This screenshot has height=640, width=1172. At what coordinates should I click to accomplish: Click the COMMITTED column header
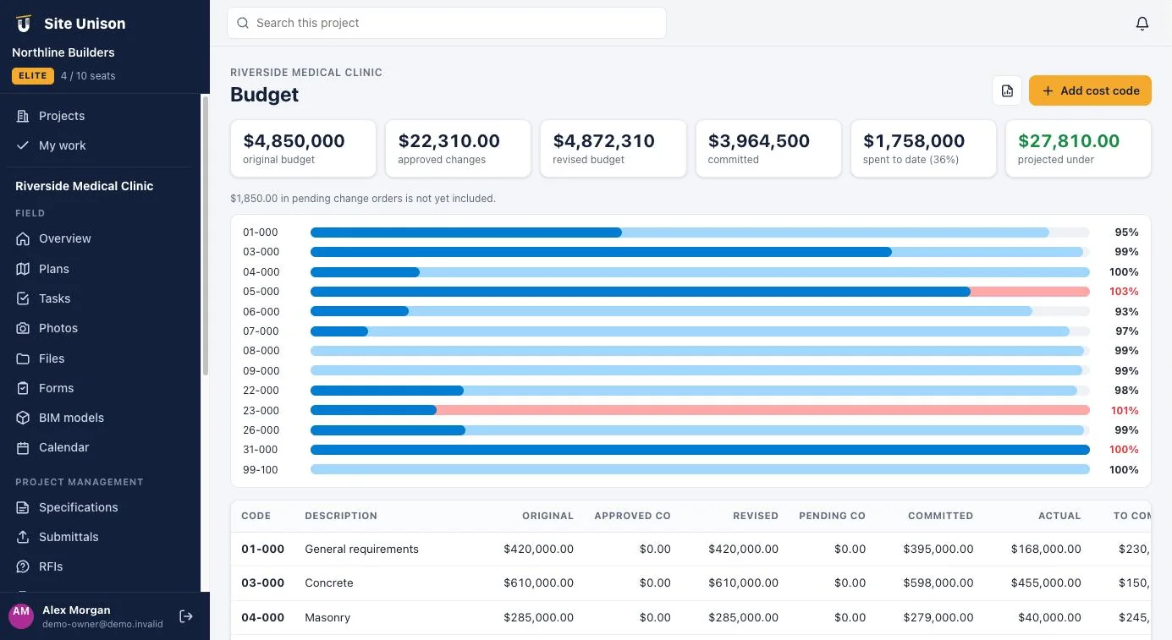[940, 516]
